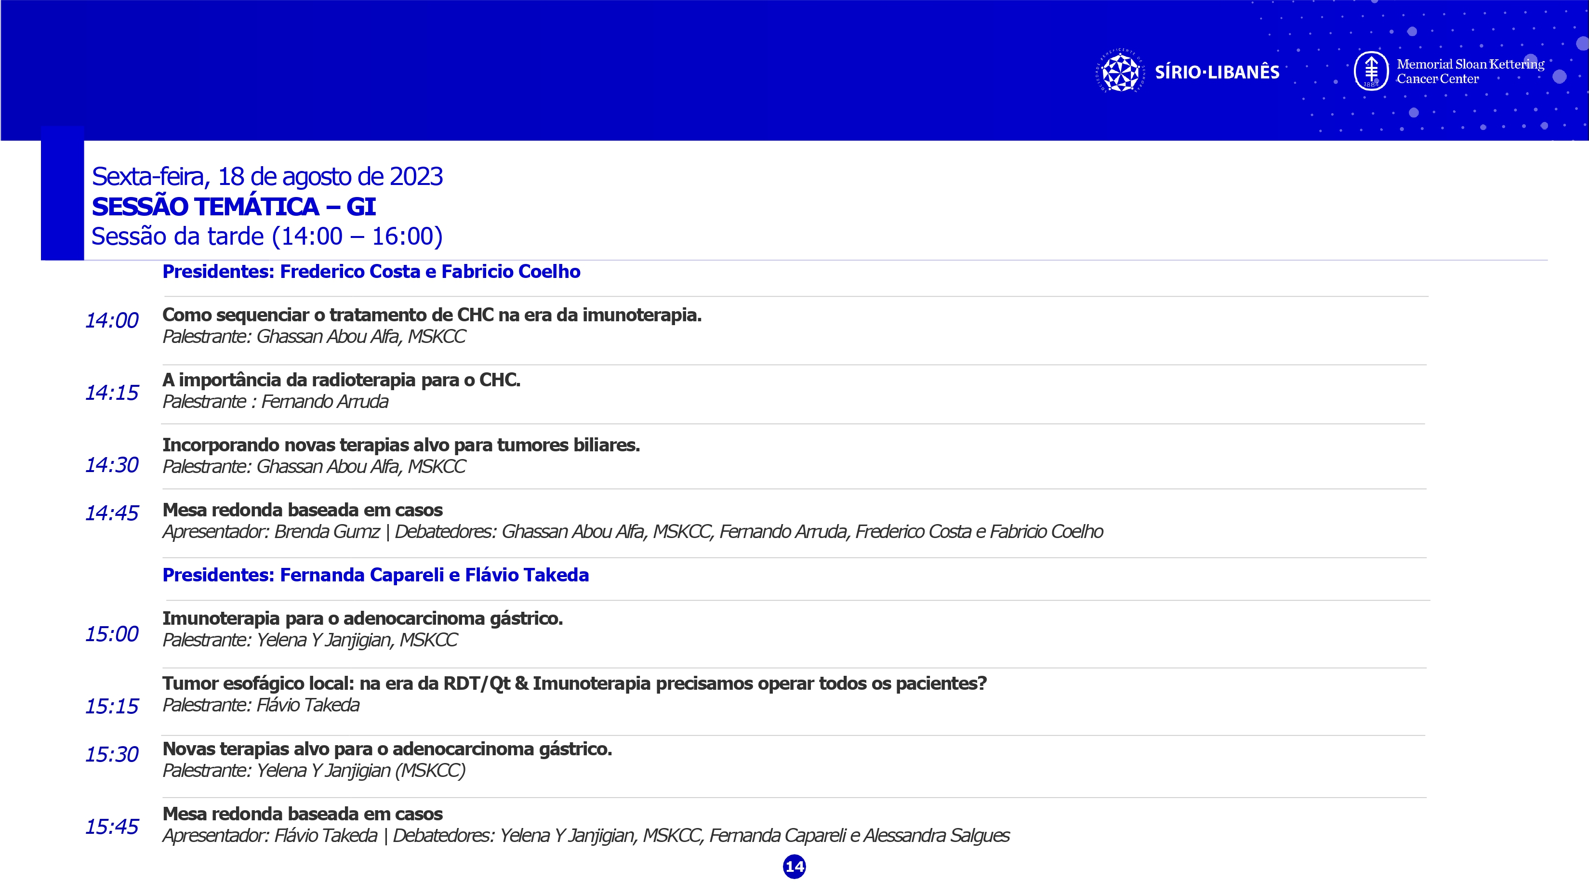Click 'Incorporando novas terapias alvo para tumores biliares.'

[401, 445]
